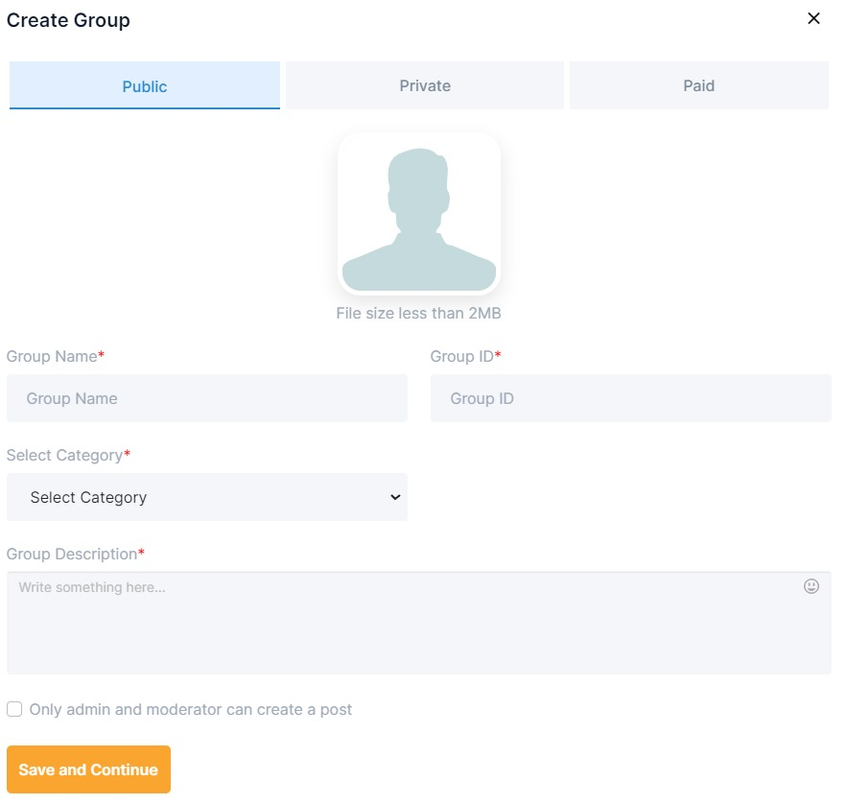This screenshot has width=847, height=804.
Task: Switch to the Private group tab
Action: 425,85
